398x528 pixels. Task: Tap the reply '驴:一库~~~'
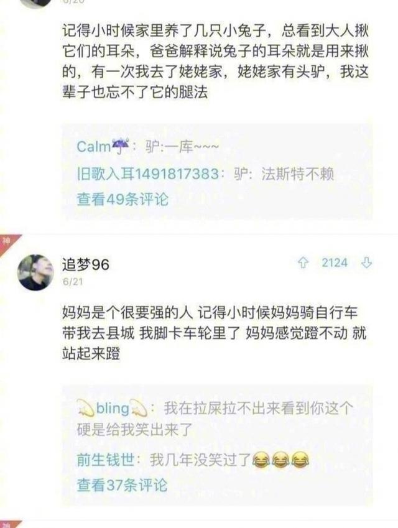182,147
